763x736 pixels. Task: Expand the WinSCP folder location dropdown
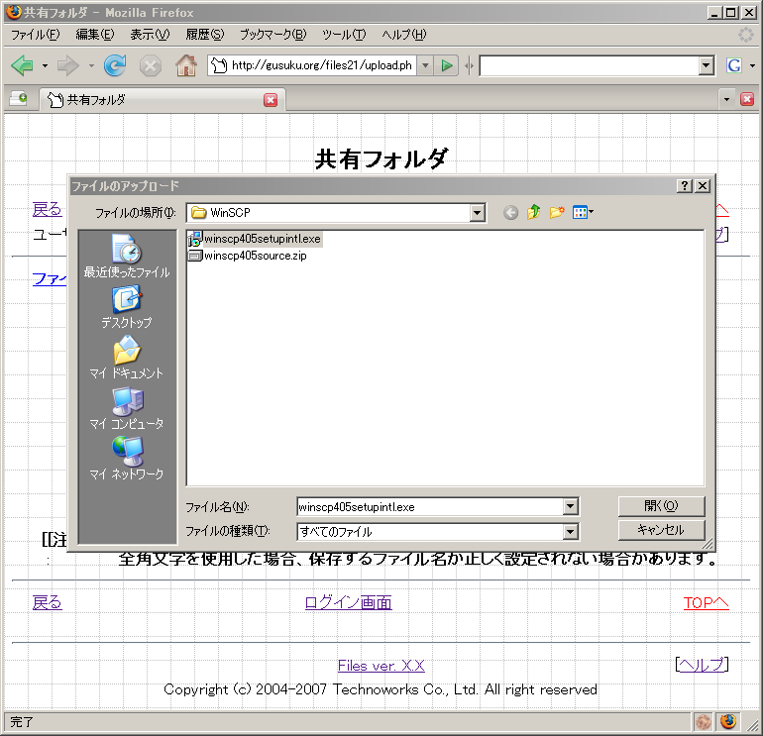point(478,212)
